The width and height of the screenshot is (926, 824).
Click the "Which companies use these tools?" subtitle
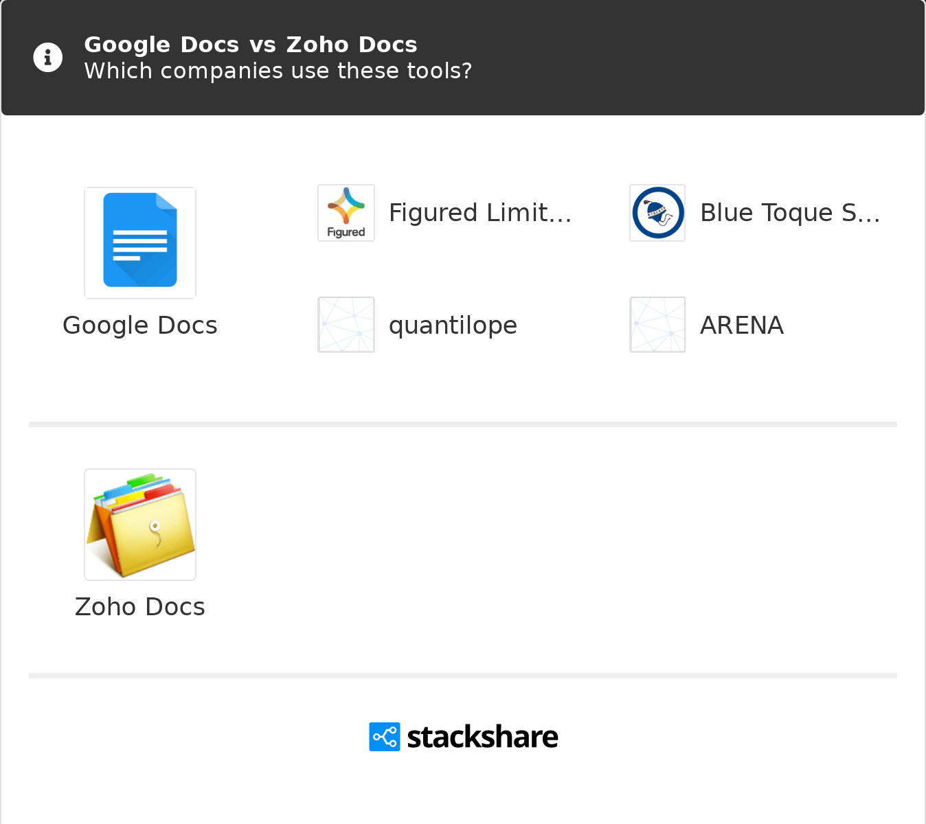point(278,71)
